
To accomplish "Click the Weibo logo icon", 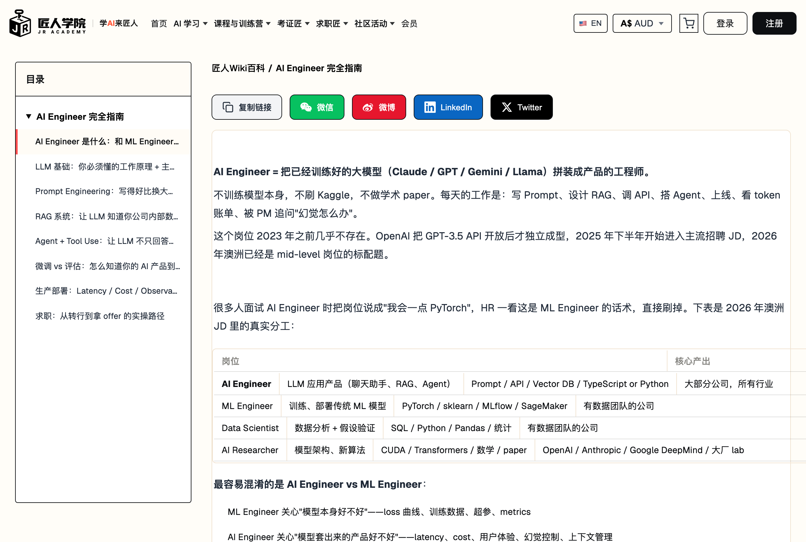I will pyautogui.click(x=367, y=107).
